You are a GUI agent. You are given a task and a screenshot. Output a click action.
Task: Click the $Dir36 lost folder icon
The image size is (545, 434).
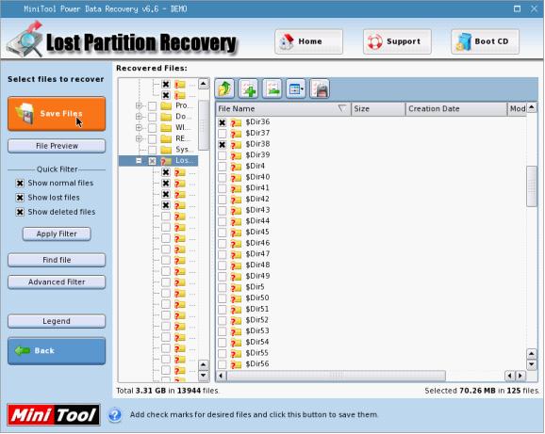tap(236, 122)
